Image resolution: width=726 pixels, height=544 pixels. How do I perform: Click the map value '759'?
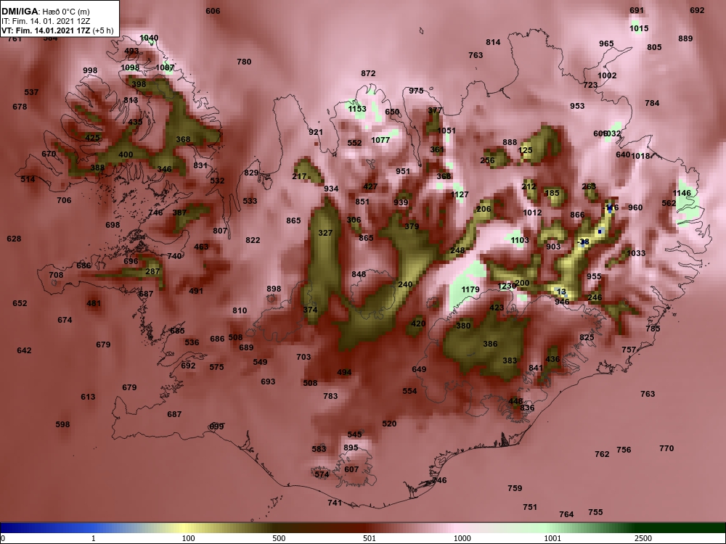[x=515, y=487]
